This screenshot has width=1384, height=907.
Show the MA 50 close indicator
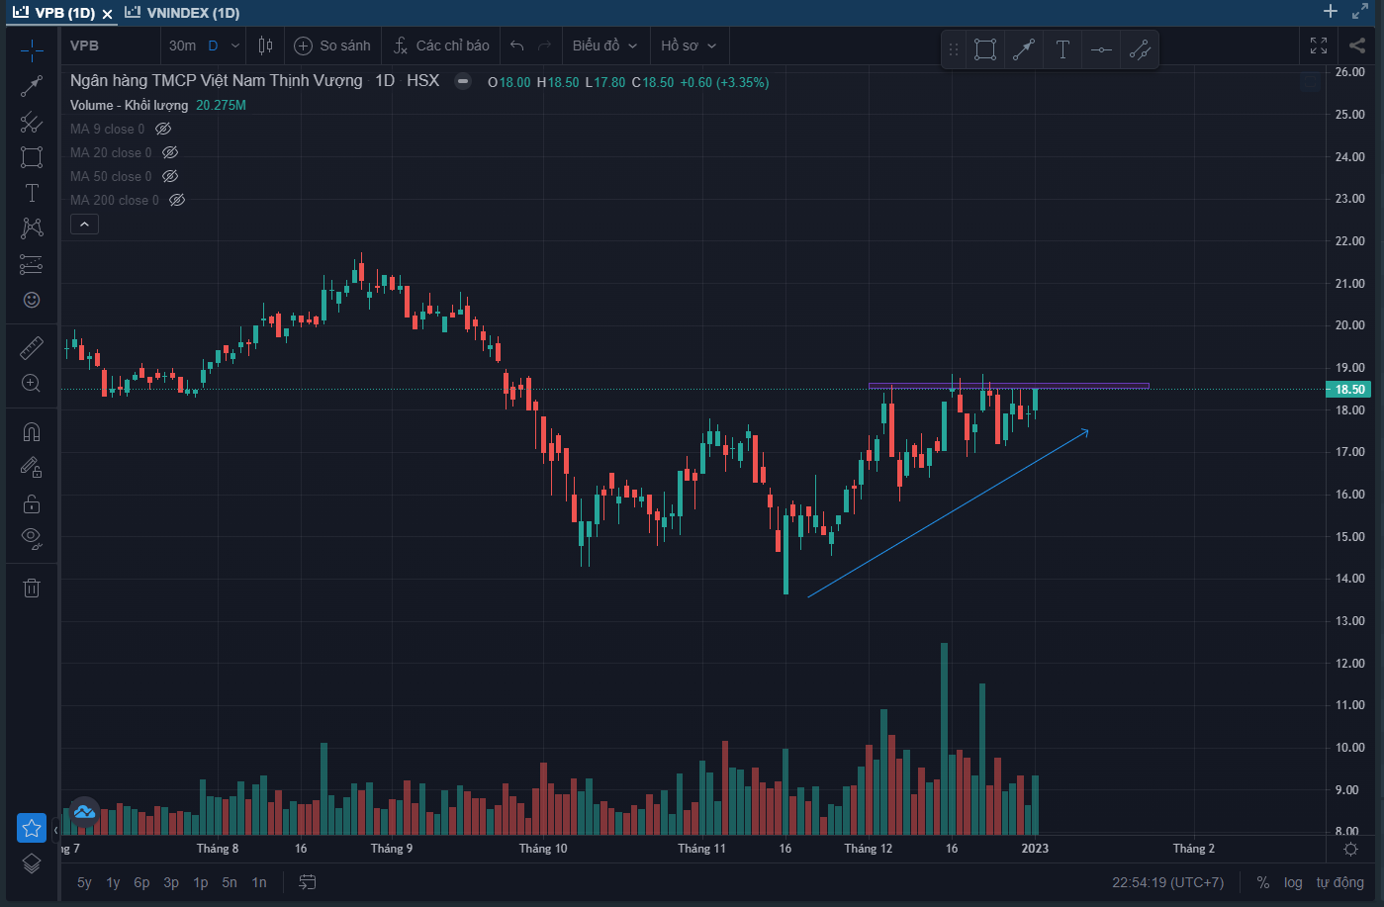[170, 176]
